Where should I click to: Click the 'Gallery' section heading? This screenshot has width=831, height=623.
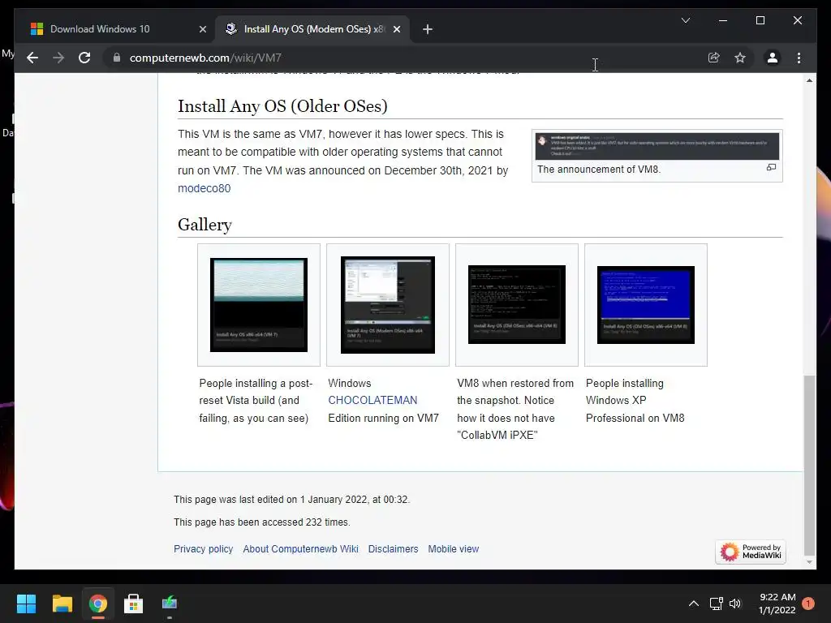pyautogui.click(x=205, y=225)
